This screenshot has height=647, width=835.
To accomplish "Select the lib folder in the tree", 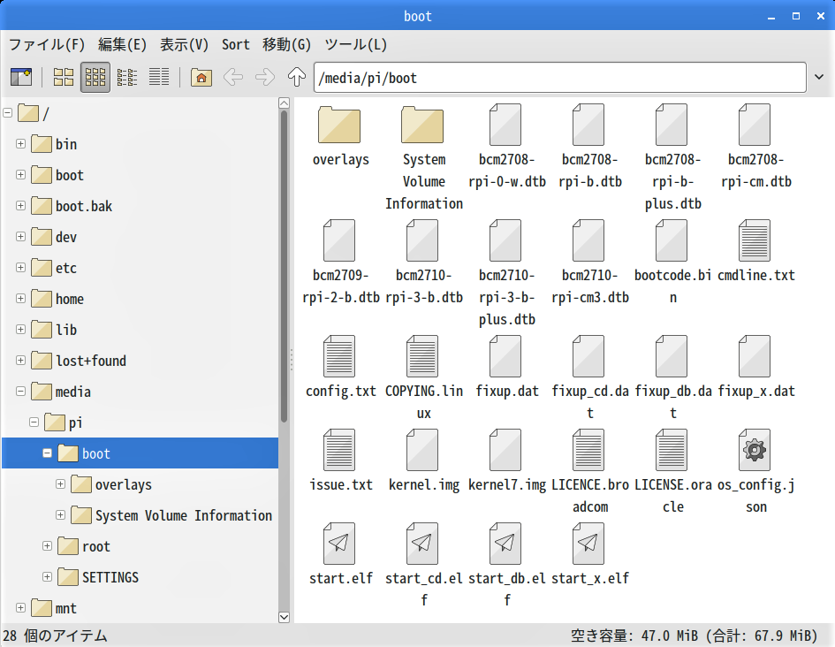I will coord(66,330).
